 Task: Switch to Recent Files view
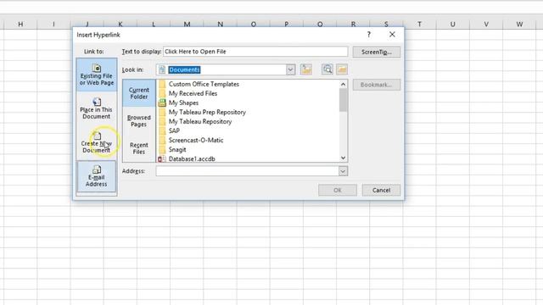click(x=139, y=148)
